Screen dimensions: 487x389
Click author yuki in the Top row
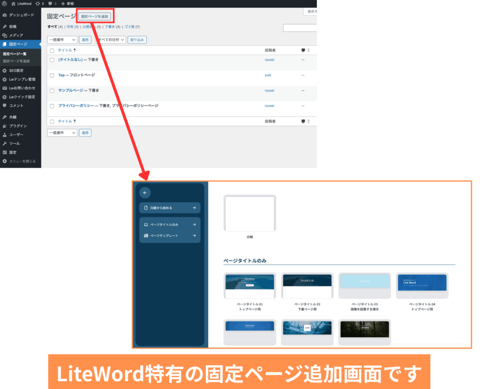click(268, 75)
